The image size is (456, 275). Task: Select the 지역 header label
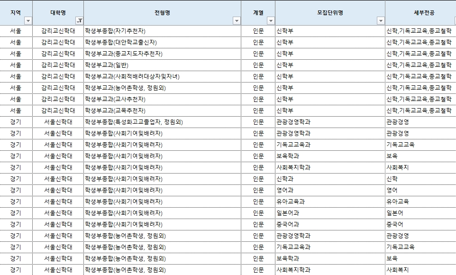[x=16, y=13]
